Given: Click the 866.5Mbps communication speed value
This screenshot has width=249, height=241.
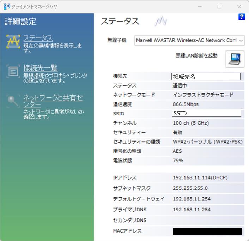Looking at the screenshot, I should click(x=186, y=104).
